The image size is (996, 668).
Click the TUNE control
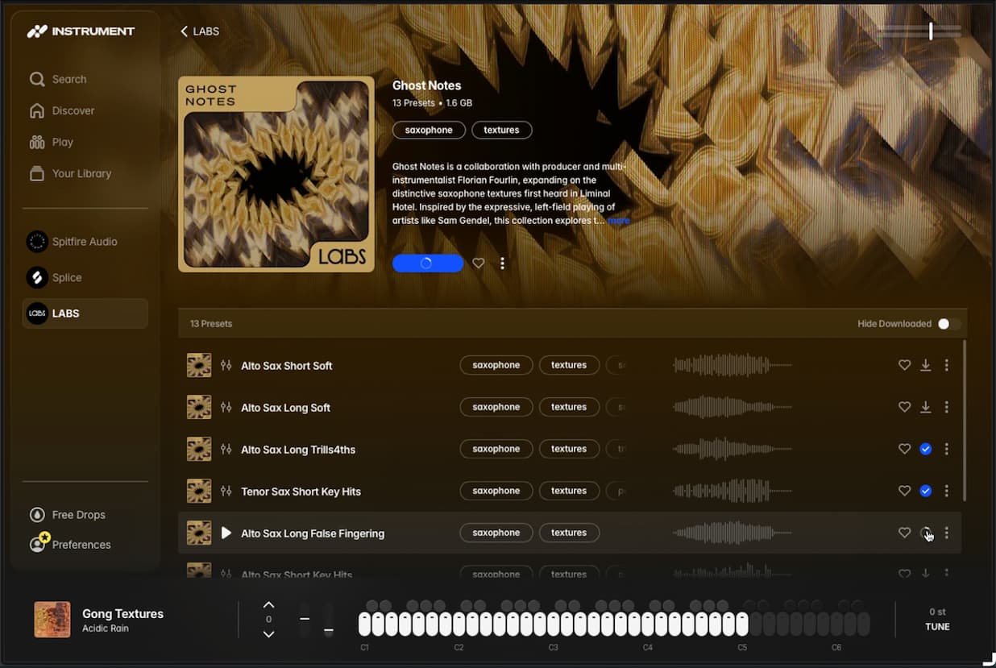click(937, 619)
